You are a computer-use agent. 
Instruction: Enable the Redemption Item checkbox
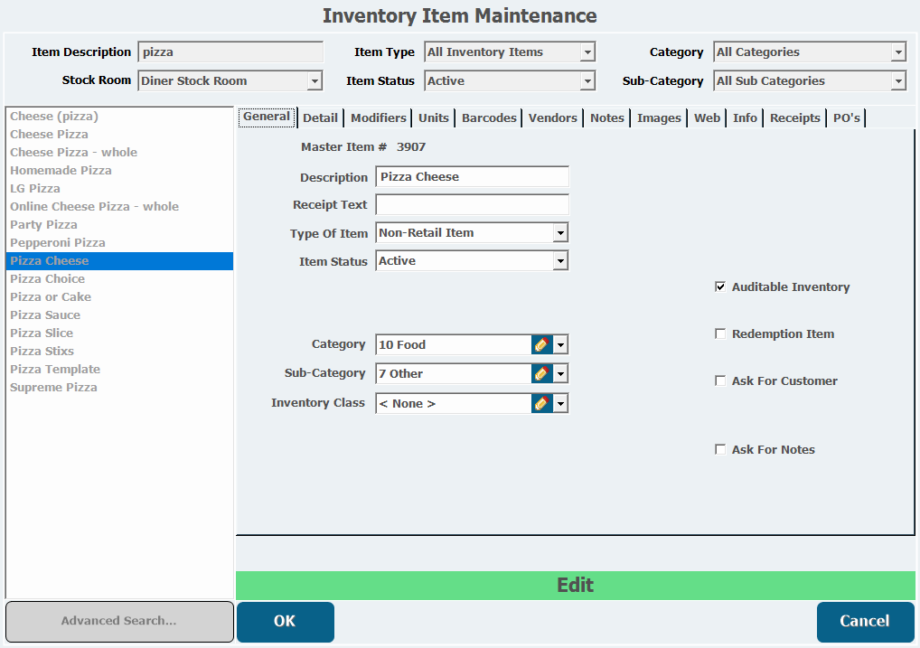click(x=720, y=333)
